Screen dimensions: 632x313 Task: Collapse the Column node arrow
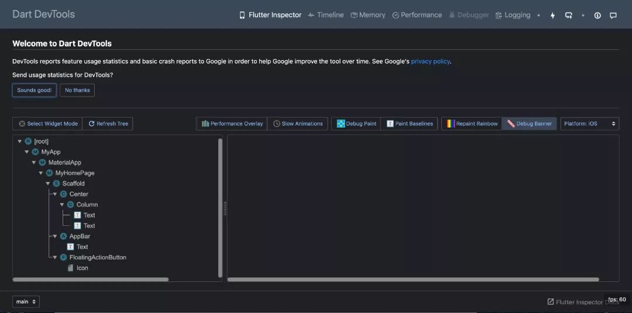[62, 205]
